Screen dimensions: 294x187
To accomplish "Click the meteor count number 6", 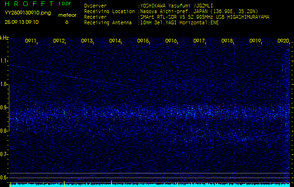I will [x=66, y=22].
